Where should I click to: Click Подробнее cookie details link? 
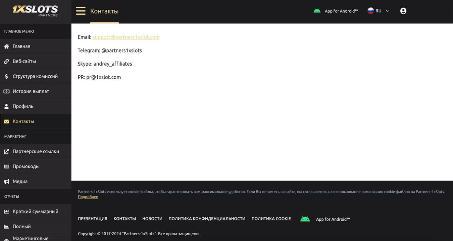click(x=88, y=197)
